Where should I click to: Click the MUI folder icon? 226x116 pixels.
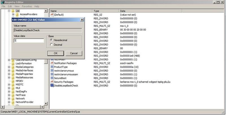pyautogui.click(x=13, y=88)
